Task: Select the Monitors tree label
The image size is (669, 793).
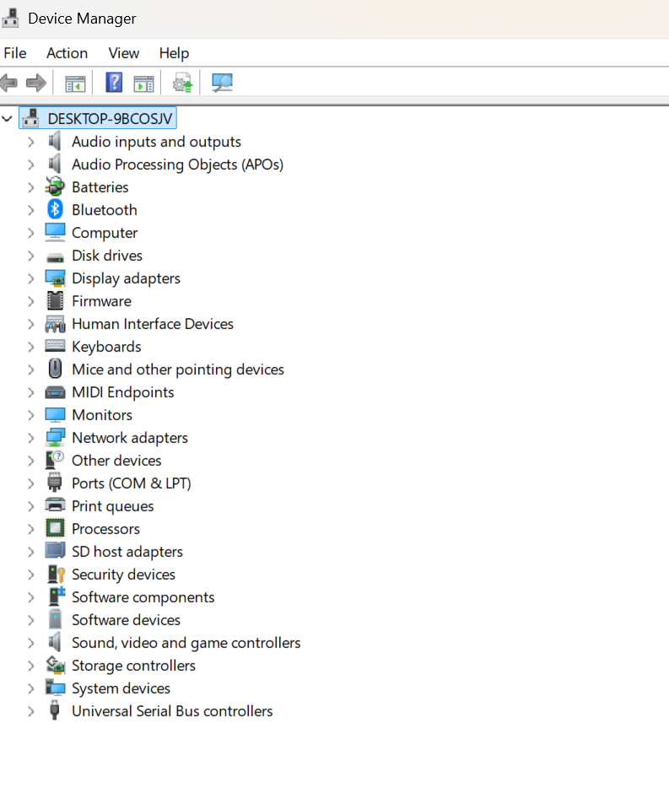Action: (x=102, y=415)
